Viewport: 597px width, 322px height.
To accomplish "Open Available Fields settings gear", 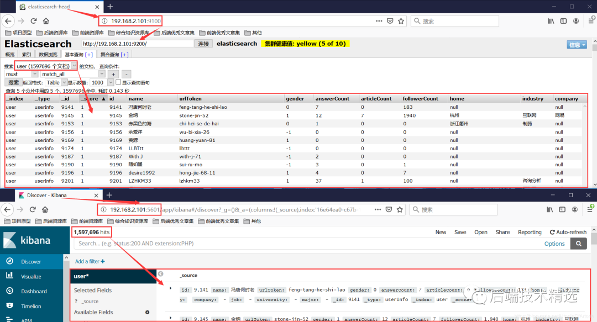I will 148,312.
